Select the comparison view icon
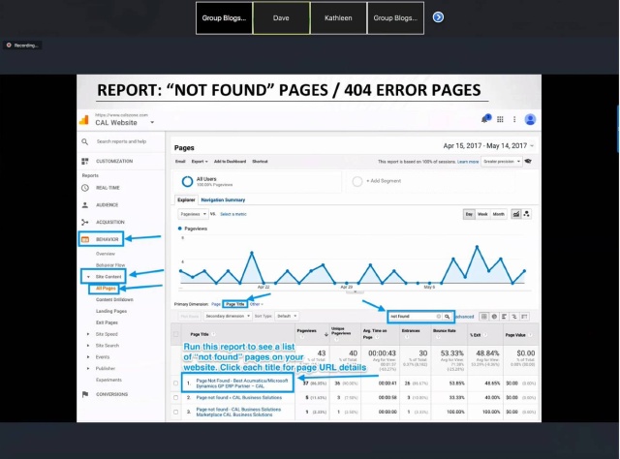 (x=514, y=317)
